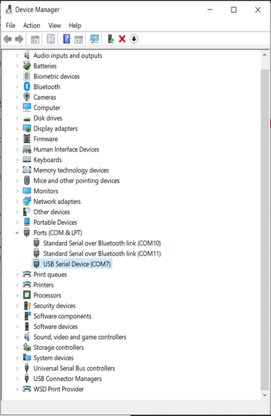Select Standard Serial over Bluetooth link (COM11)

(102, 254)
